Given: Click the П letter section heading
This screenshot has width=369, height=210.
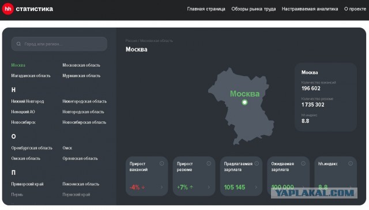Looking at the screenshot, I should 13,173.
